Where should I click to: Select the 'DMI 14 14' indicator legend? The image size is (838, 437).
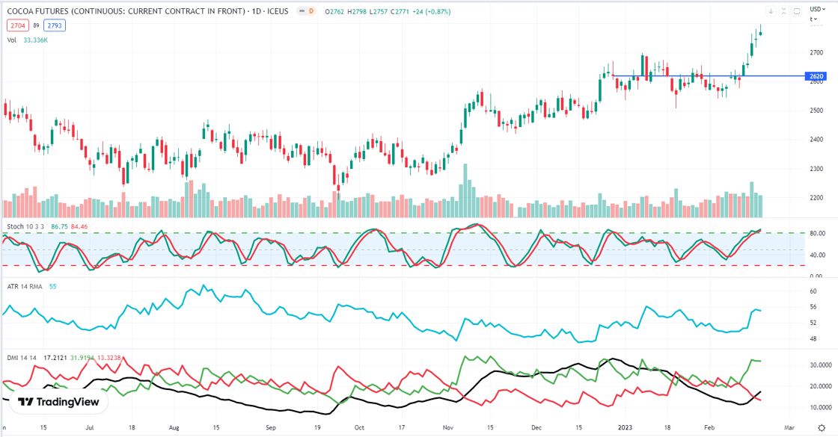coord(22,358)
